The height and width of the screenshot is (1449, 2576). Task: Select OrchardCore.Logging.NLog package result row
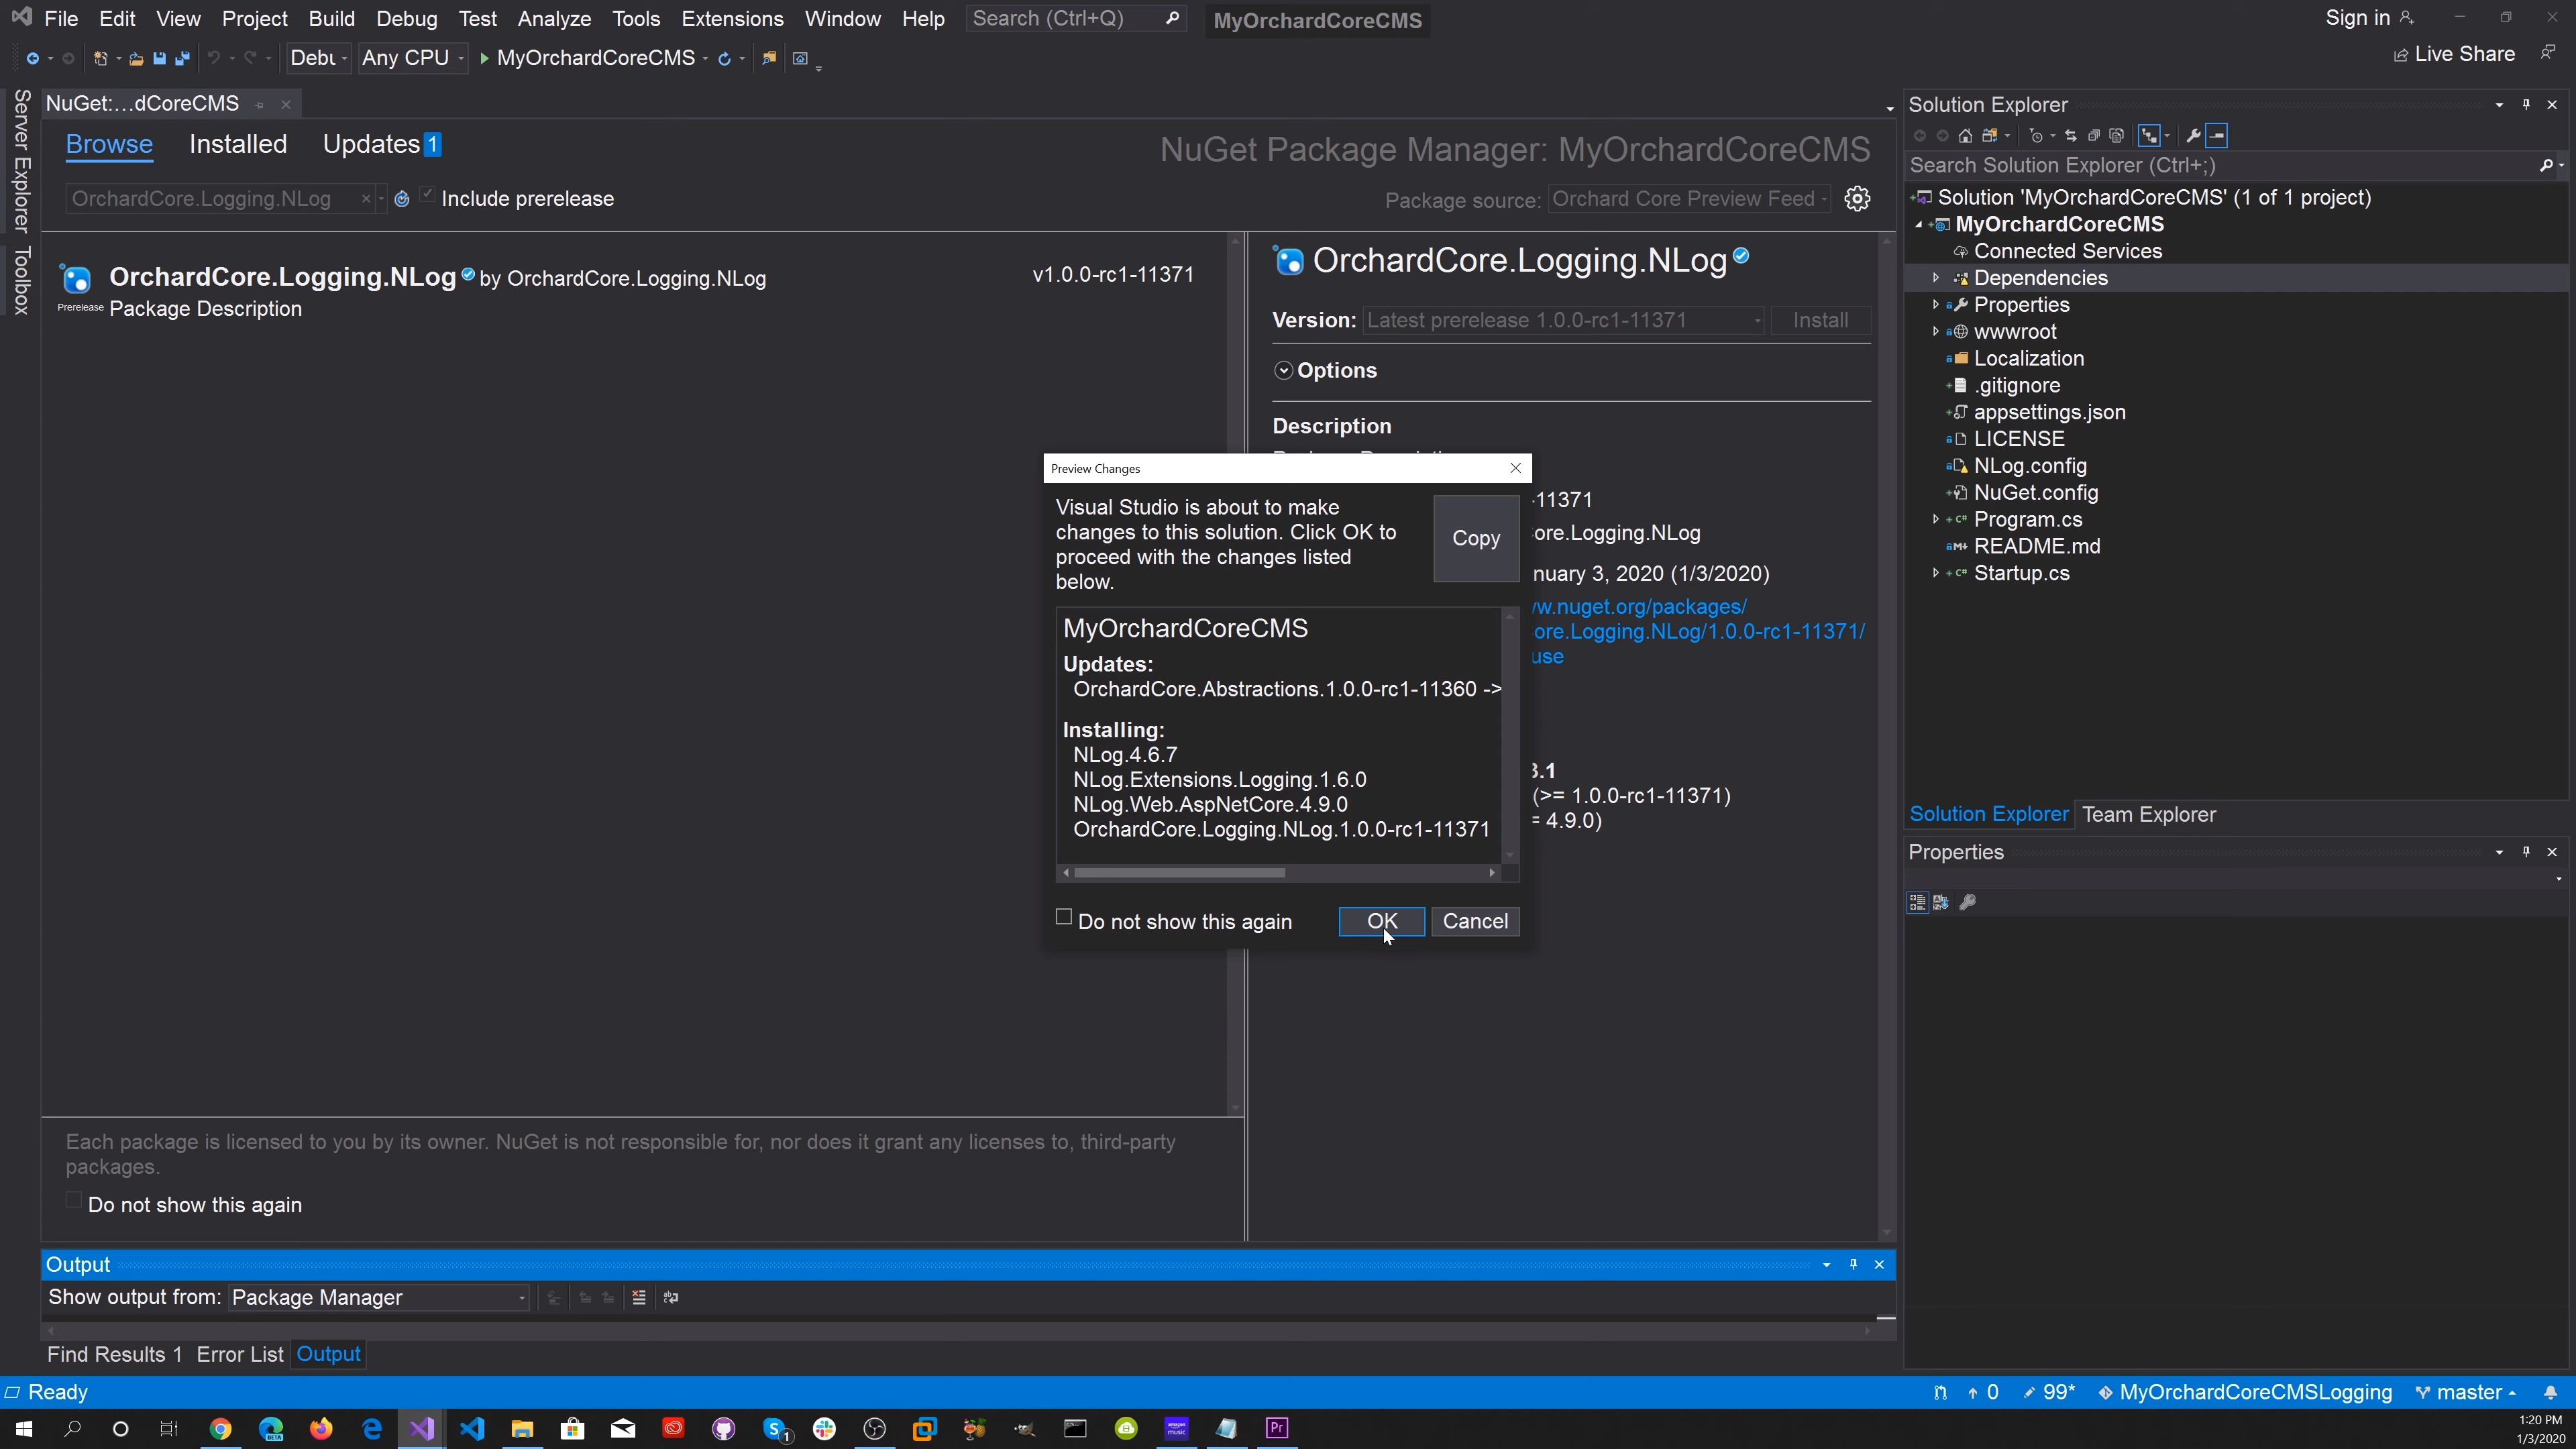pos(635,291)
